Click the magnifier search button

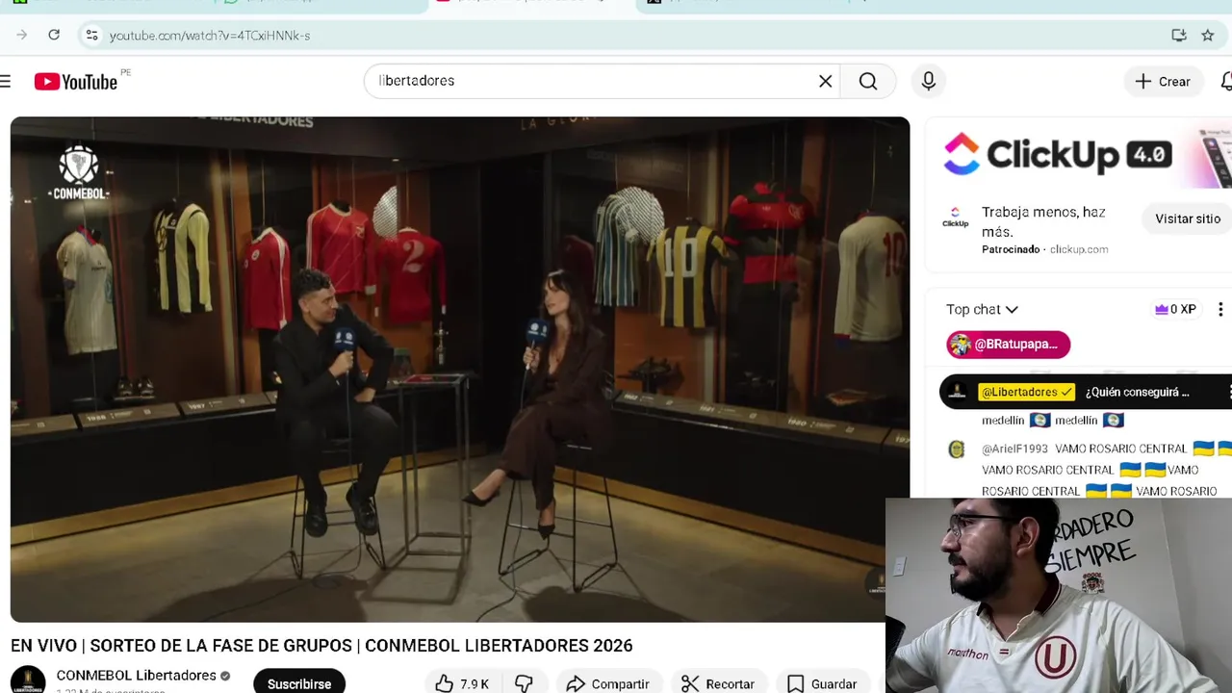coord(868,81)
